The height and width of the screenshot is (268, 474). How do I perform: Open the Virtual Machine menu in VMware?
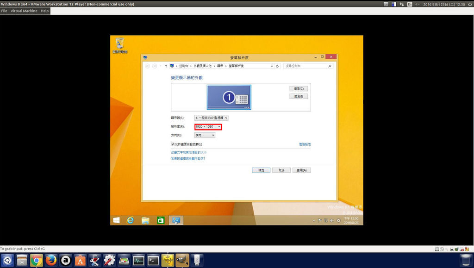(23, 11)
